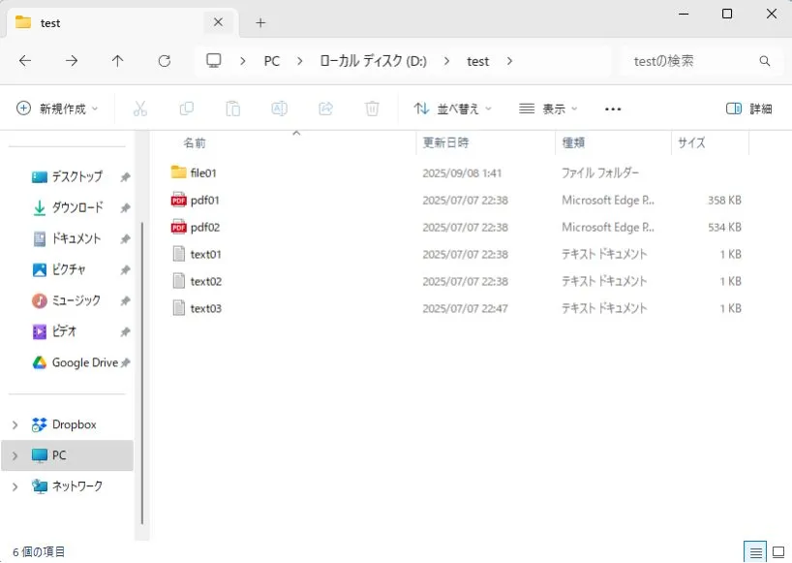Sort files by 更新日時 column header
Screen dimensions: 792x563
(446, 142)
